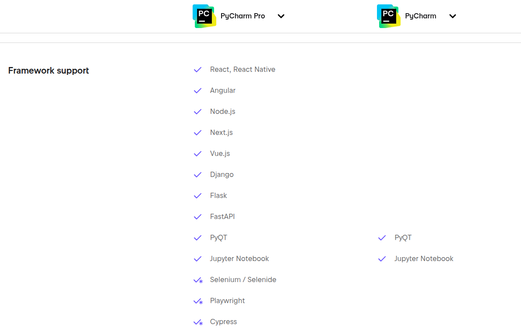
Task: Click the PyCharm Pro logo icon
Action: pyautogui.click(x=204, y=16)
